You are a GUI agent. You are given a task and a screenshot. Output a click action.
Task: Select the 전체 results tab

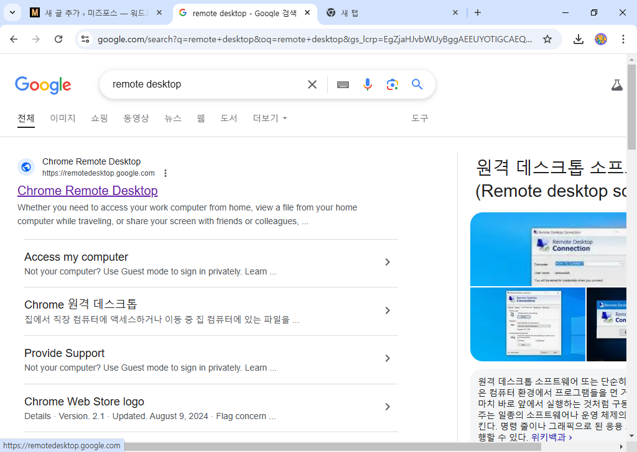pyautogui.click(x=26, y=118)
